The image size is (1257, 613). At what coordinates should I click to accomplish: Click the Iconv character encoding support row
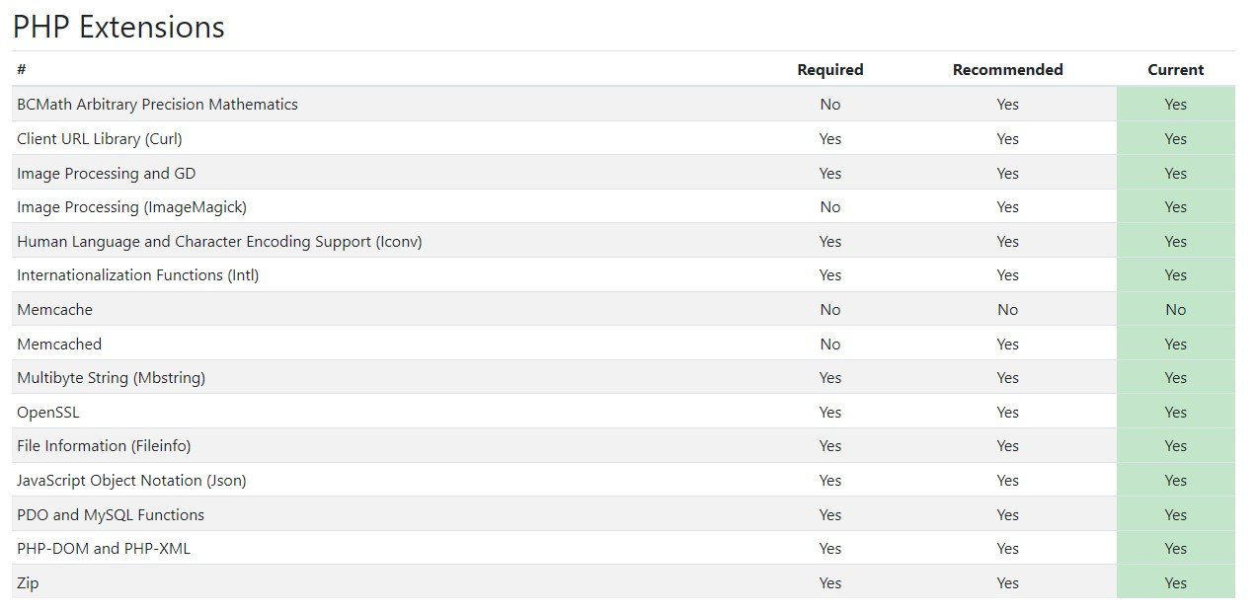(623, 241)
